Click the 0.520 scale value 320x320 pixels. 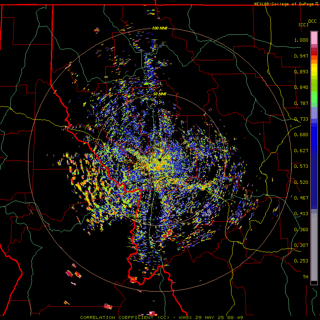[x=301, y=182]
